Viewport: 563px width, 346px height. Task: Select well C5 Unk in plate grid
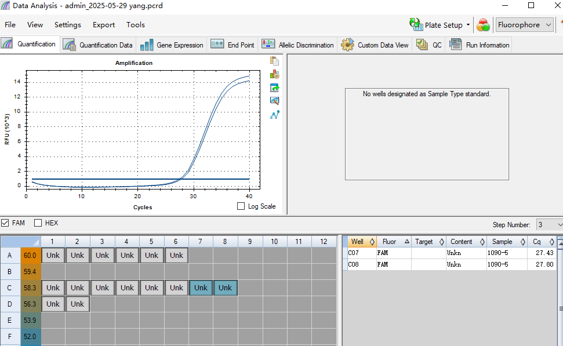(151, 288)
